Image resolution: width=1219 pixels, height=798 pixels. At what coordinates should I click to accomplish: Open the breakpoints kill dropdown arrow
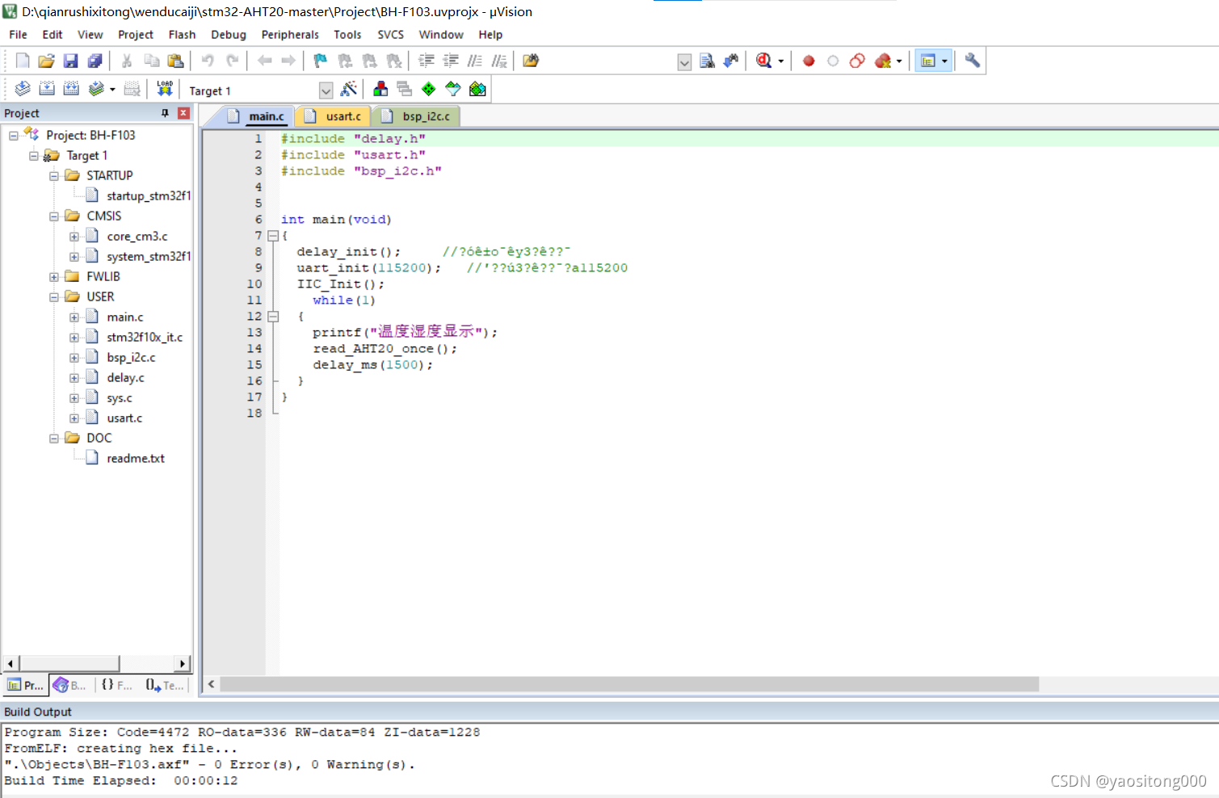click(x=899, y=61)
